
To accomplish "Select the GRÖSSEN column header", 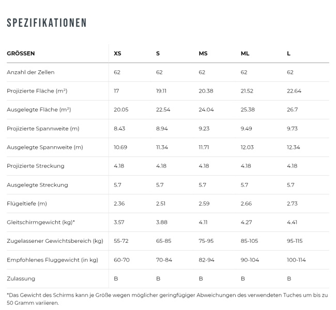I will click(21, 53).
